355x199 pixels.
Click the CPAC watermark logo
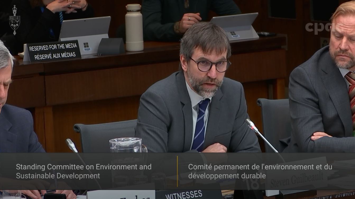click(x=318, y=26)
